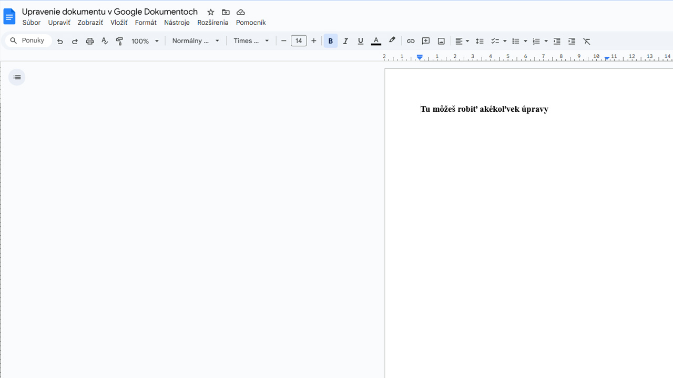Viewport: 673px width, 378px height.
Task: Click the document title to rename
Action: point(110,12)
